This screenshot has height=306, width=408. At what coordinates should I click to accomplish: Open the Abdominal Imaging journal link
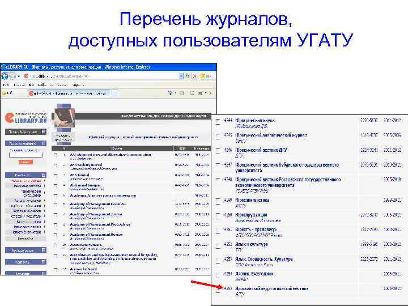pyautogui.click(x=85, y=185)
